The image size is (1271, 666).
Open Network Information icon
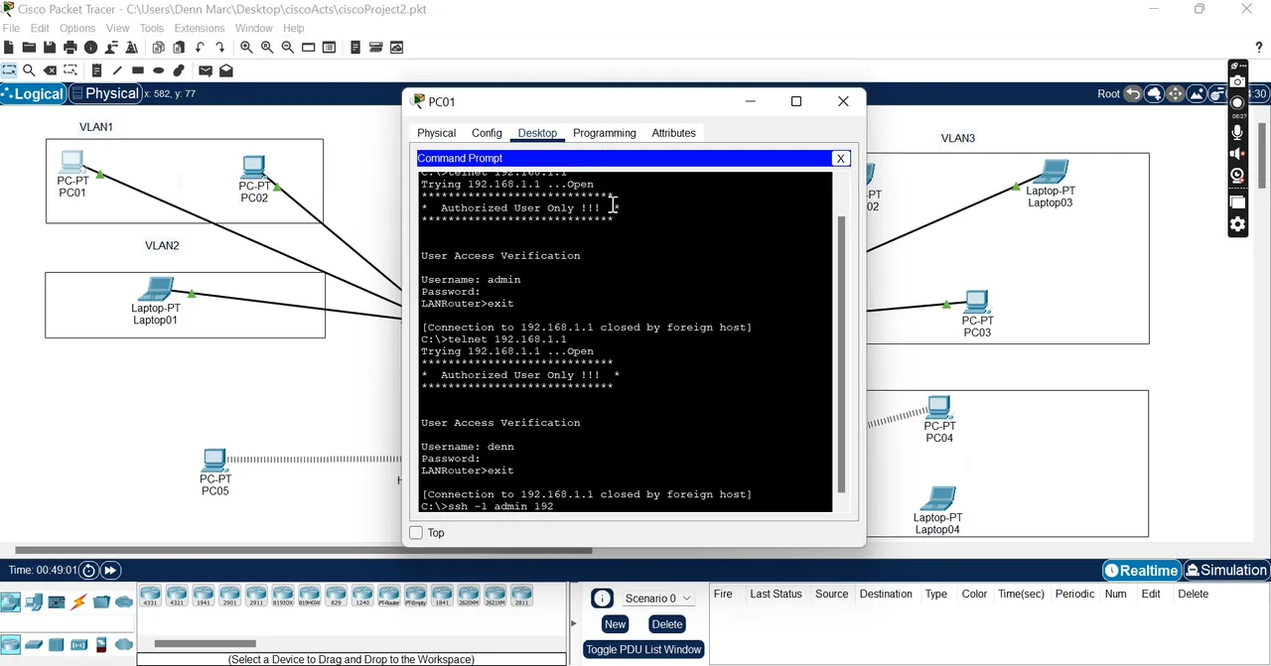(91, 48)
